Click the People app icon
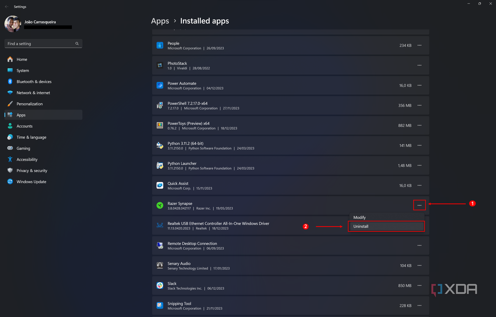 coord(160,45)
